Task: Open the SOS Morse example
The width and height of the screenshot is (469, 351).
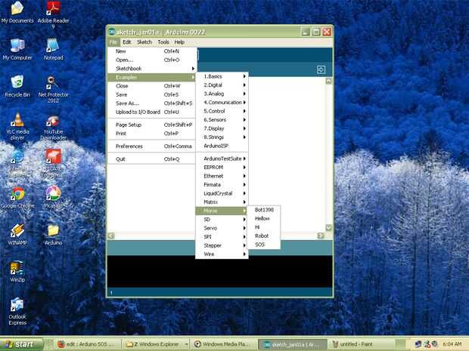Action: click(264, 245)
